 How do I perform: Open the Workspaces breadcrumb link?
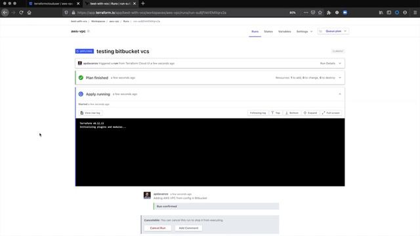click(x=98, y=21)
